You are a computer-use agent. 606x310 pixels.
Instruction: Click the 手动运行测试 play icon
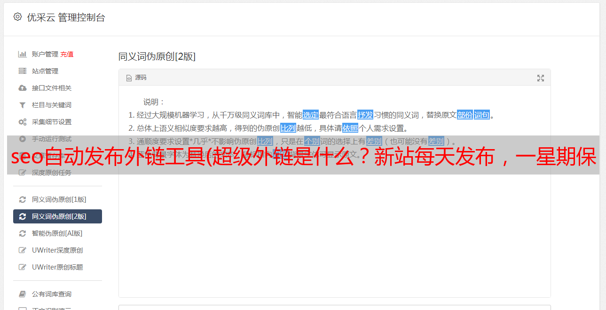pos(22,139)
